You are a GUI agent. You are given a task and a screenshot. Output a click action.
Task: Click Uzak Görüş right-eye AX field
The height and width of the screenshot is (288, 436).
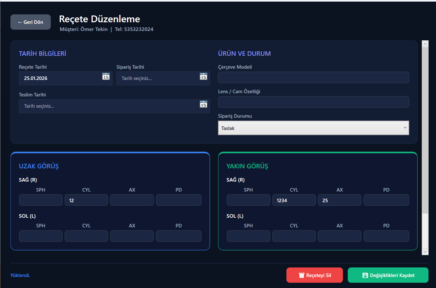(x=132, y=200)
